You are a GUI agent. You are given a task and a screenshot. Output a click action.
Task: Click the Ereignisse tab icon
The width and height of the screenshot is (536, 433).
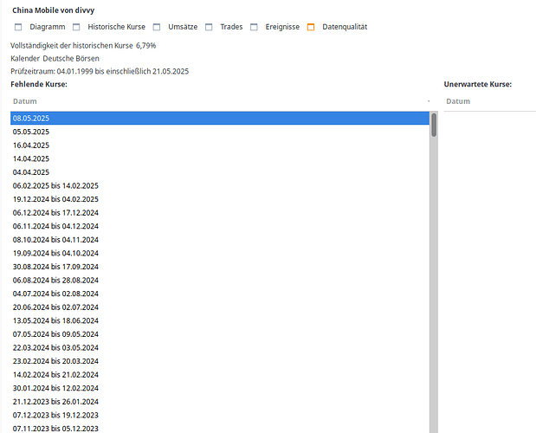click(x=254, y=27)
